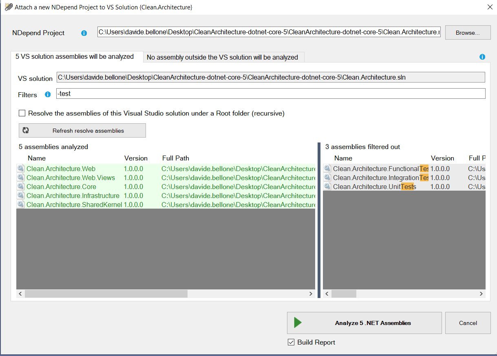Enable resolving assemblies under a Root folder
Image resolution: width=497 pixels, height=356 pixels.
click(22, 113)
